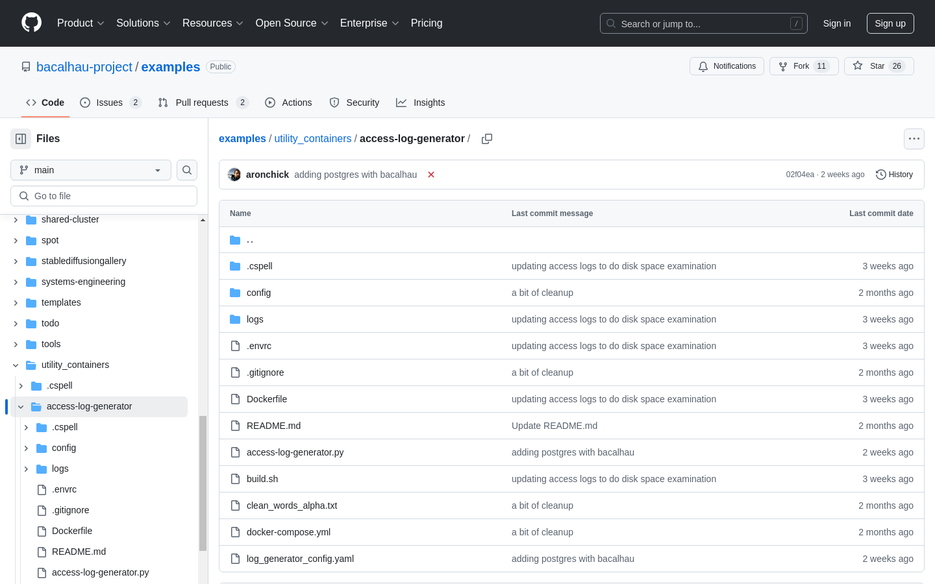Switch to the Security tab
Screen dimensions: 935x584
click(355, 103)
